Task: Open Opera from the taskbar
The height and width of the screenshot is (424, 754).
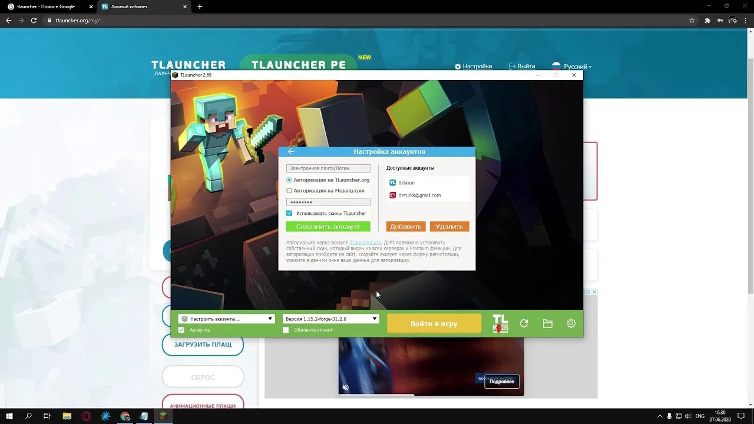Action: click(87, 416)
